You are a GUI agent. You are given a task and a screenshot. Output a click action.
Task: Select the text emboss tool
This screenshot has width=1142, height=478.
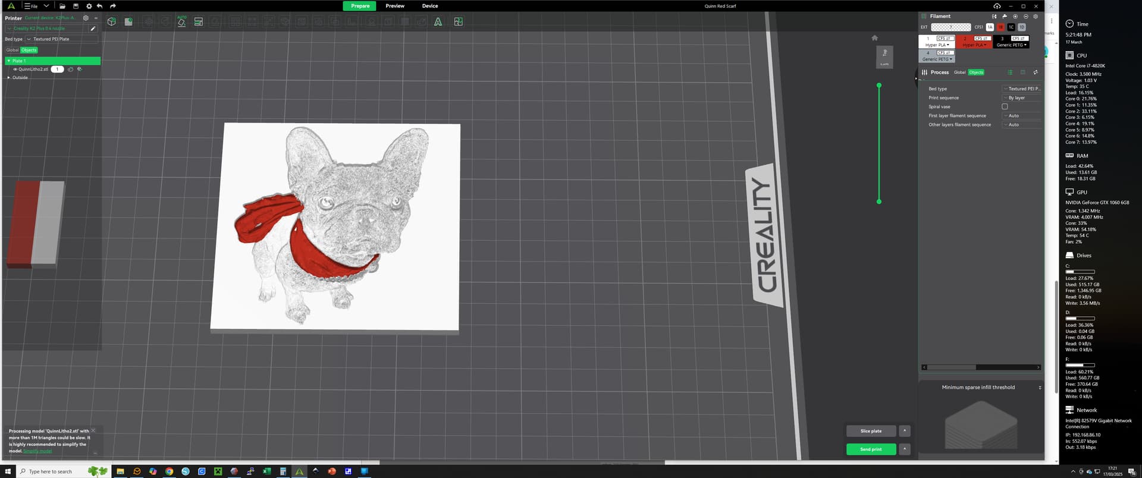[x=438, y=21]
